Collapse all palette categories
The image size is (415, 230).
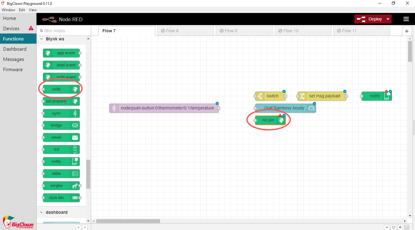(x=78, y=227)
